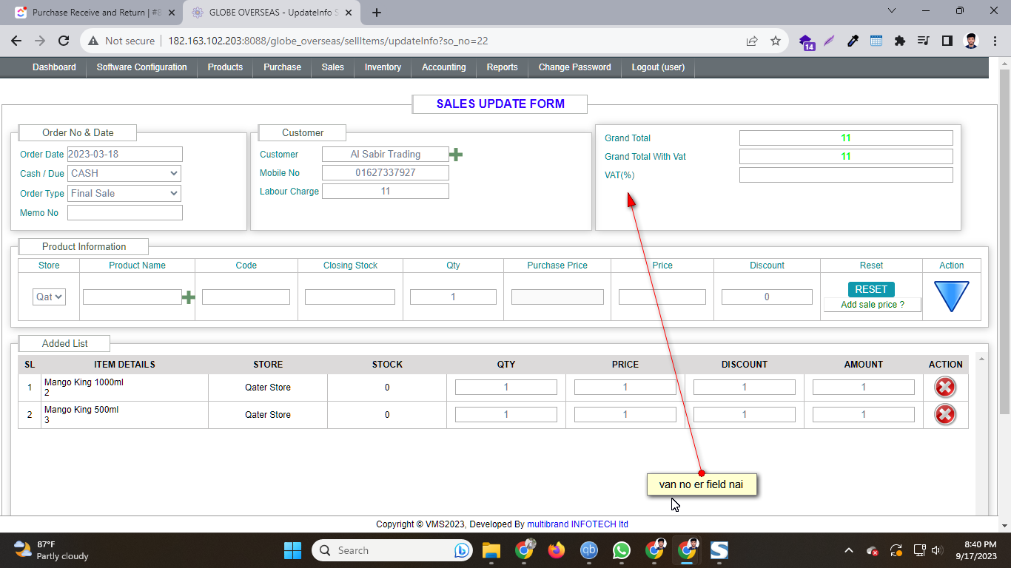Toggle the browser side panel
The image size is (1011, 568).
point(947,41)
